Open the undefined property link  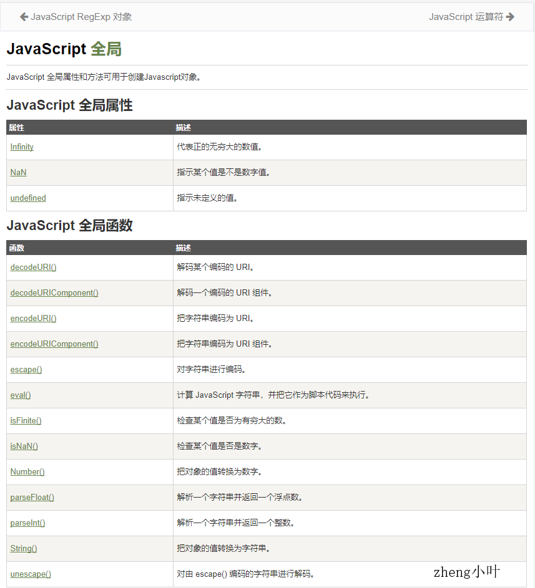coord(28,198)
